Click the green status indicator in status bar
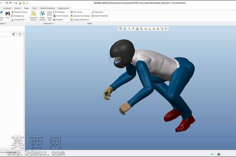Viewport: 236px width, 157px height. pos(212,154)
